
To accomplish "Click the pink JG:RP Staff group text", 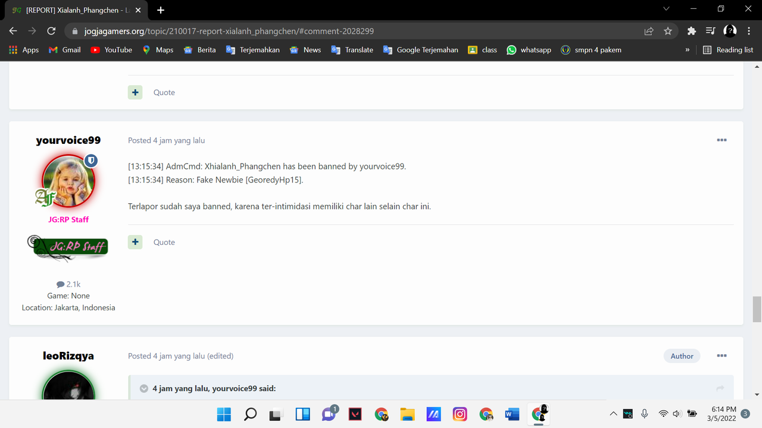I will 68,219.
